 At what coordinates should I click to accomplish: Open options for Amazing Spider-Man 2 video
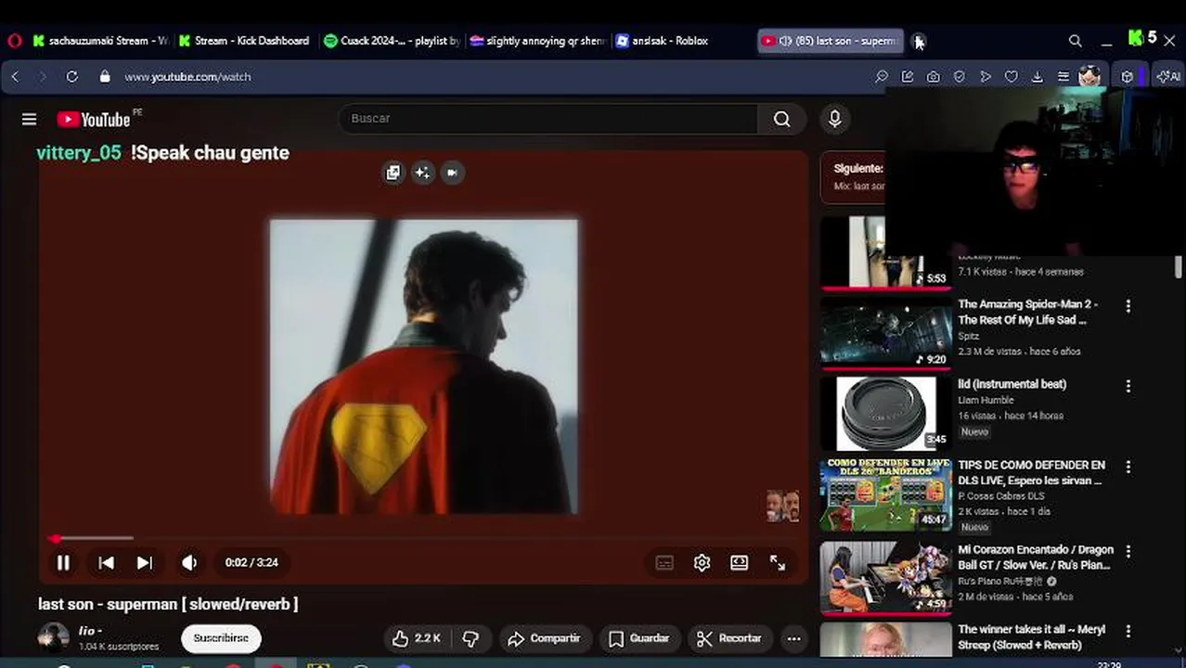click(x=1128, y=305)
